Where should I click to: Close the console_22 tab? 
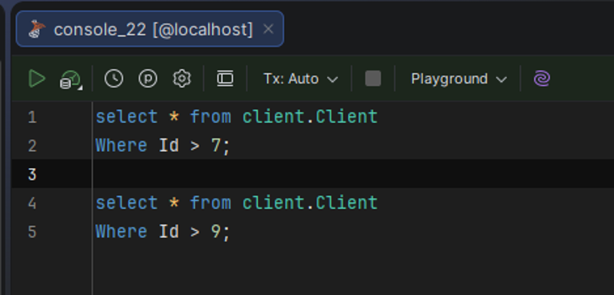268,29
